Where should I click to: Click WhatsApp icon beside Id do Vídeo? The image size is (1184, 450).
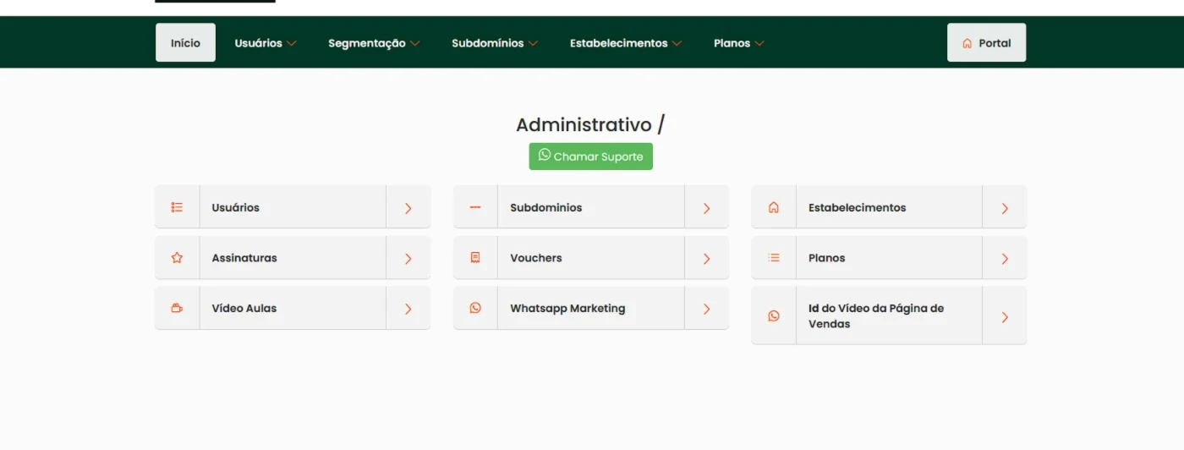tap(773, 316)
